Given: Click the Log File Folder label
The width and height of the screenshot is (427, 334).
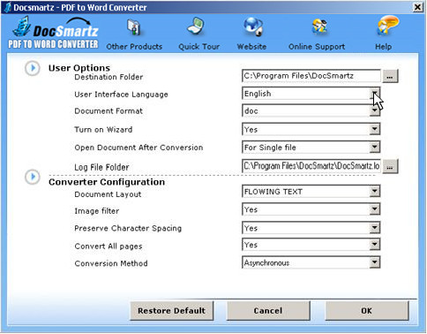Looking at the screenshot, I should point(101,167).
